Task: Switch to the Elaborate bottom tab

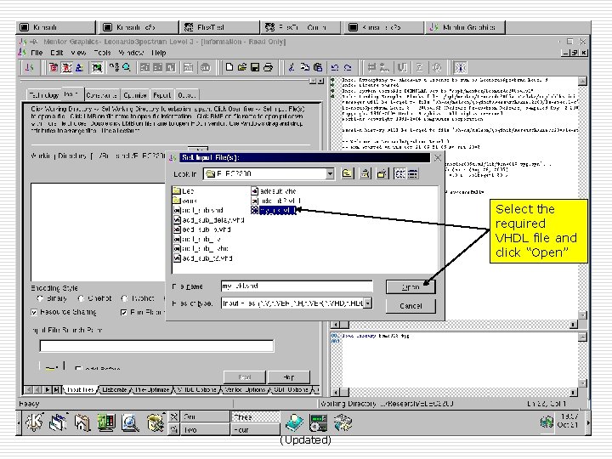Action: click(x=115, y=389)
